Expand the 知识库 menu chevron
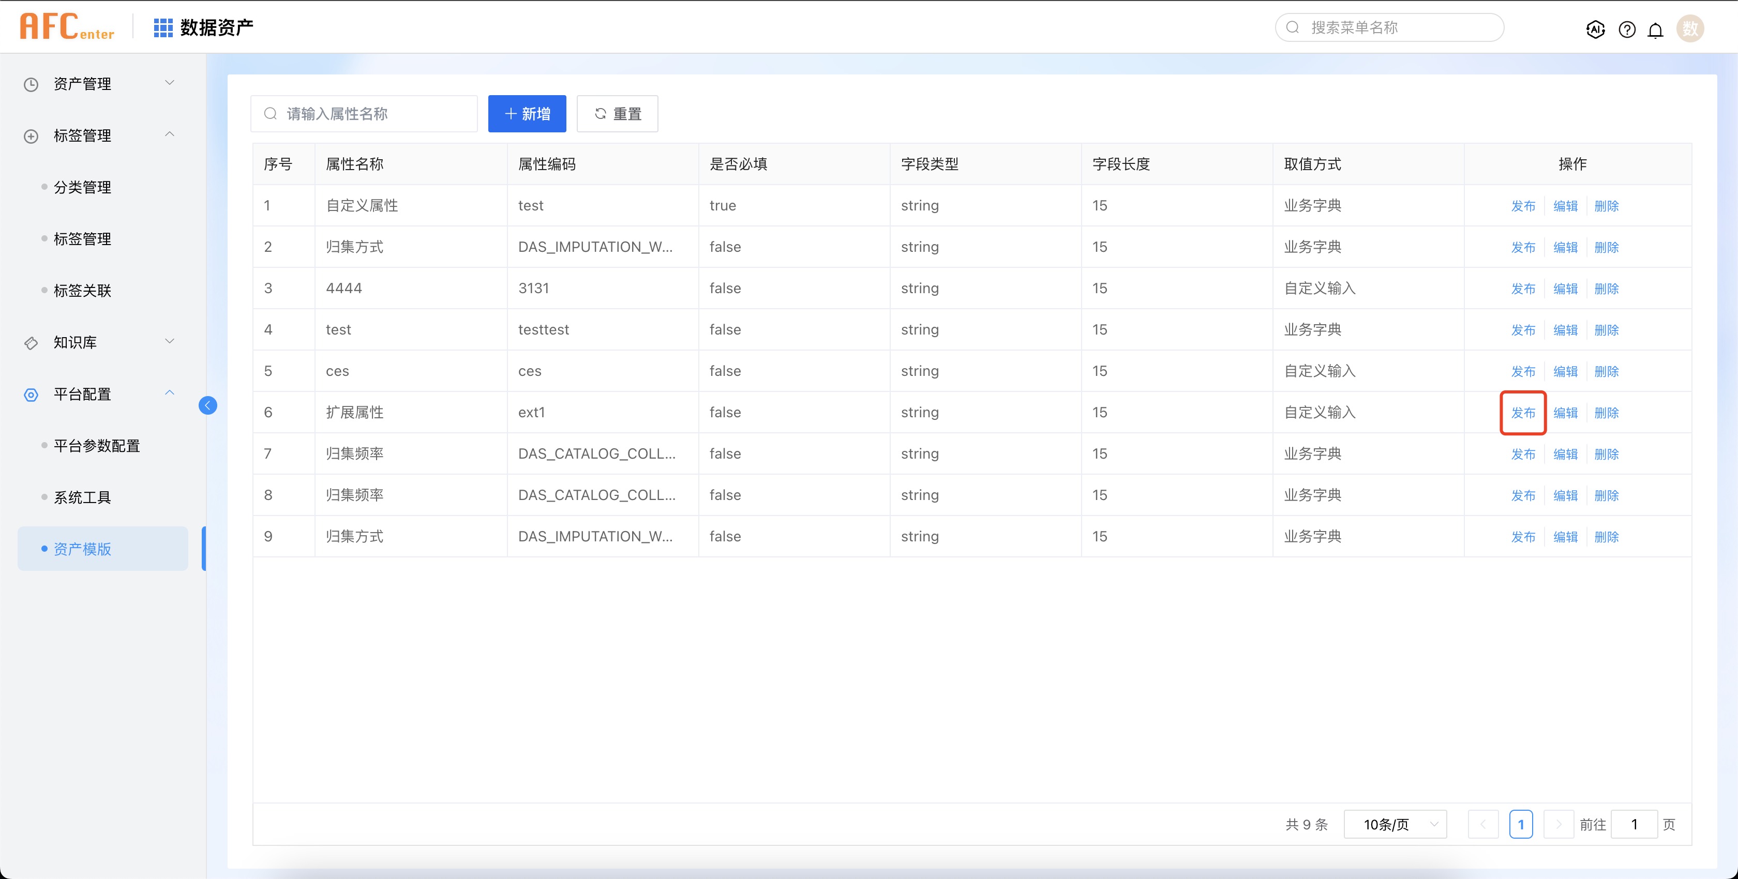This screenshot has height=879, width=1738. point(170,341)
